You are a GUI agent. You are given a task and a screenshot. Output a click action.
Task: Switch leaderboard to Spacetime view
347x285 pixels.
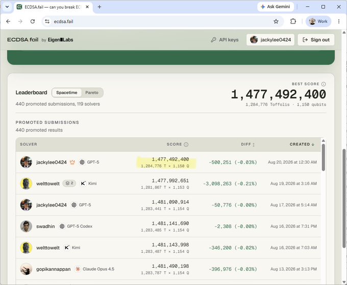click(67, 93)
